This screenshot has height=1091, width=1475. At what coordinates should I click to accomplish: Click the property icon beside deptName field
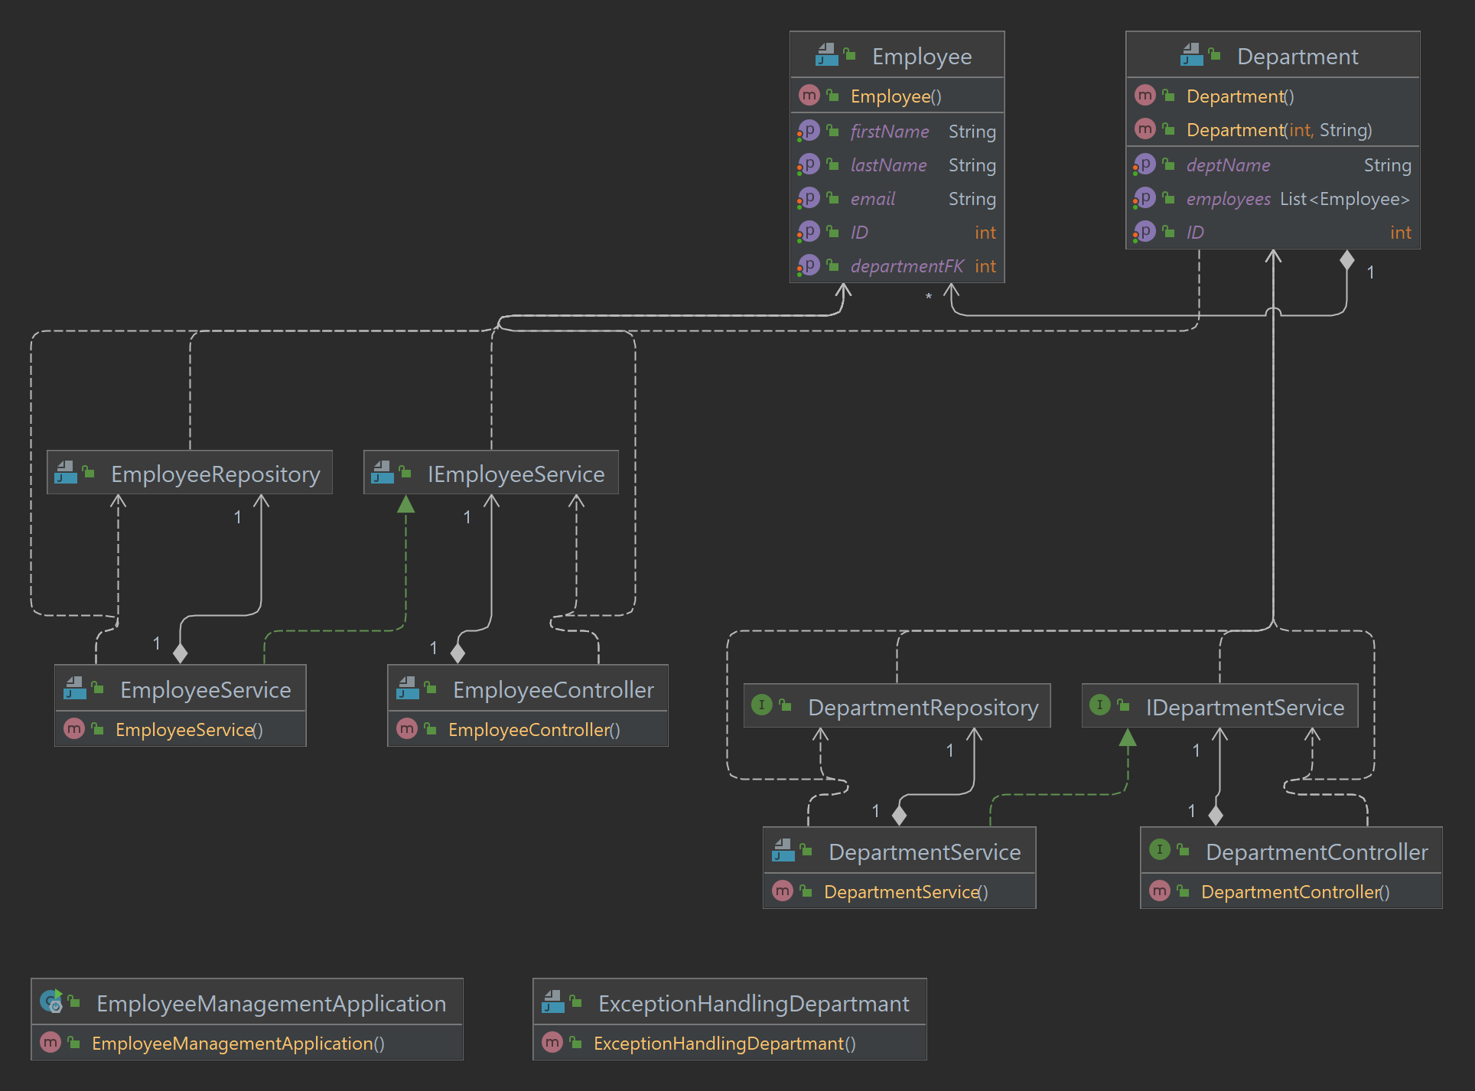[x=1145, y=164]
